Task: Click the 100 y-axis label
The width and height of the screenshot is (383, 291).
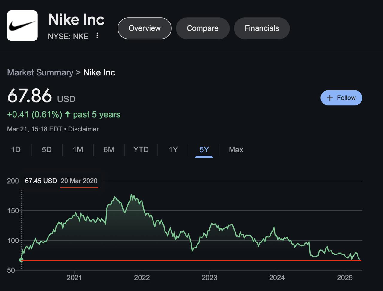Action: click(13, 241)
